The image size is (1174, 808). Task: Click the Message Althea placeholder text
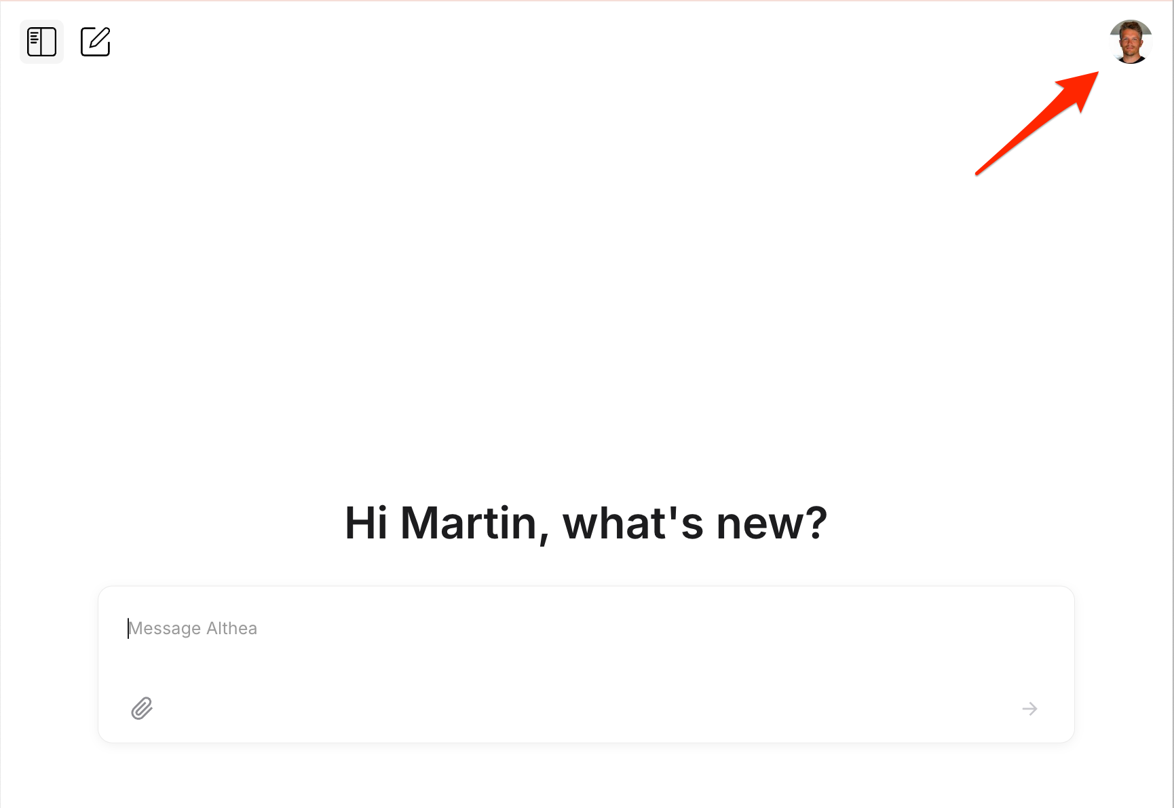click(x=193, y=629)
